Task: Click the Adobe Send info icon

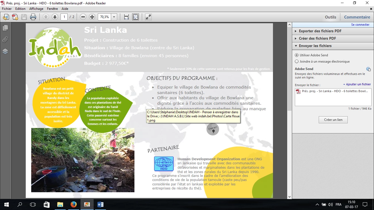Action: pyautogui.click(x=369, y=69)
